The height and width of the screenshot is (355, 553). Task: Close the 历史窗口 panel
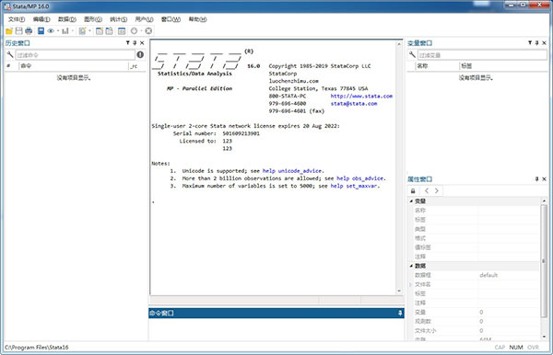(142, 43)
